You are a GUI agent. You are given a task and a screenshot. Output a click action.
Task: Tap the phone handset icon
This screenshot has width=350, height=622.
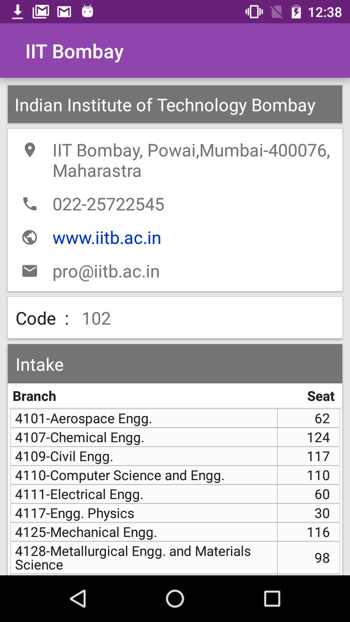tap(30, 204)
